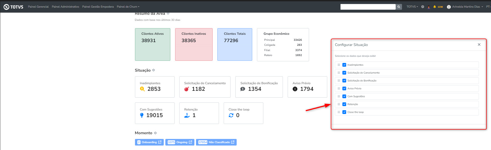The width and height of the screenshot is (491, 150).
Task: Click the Clientes Inativos card
Action: click(194, 44)
